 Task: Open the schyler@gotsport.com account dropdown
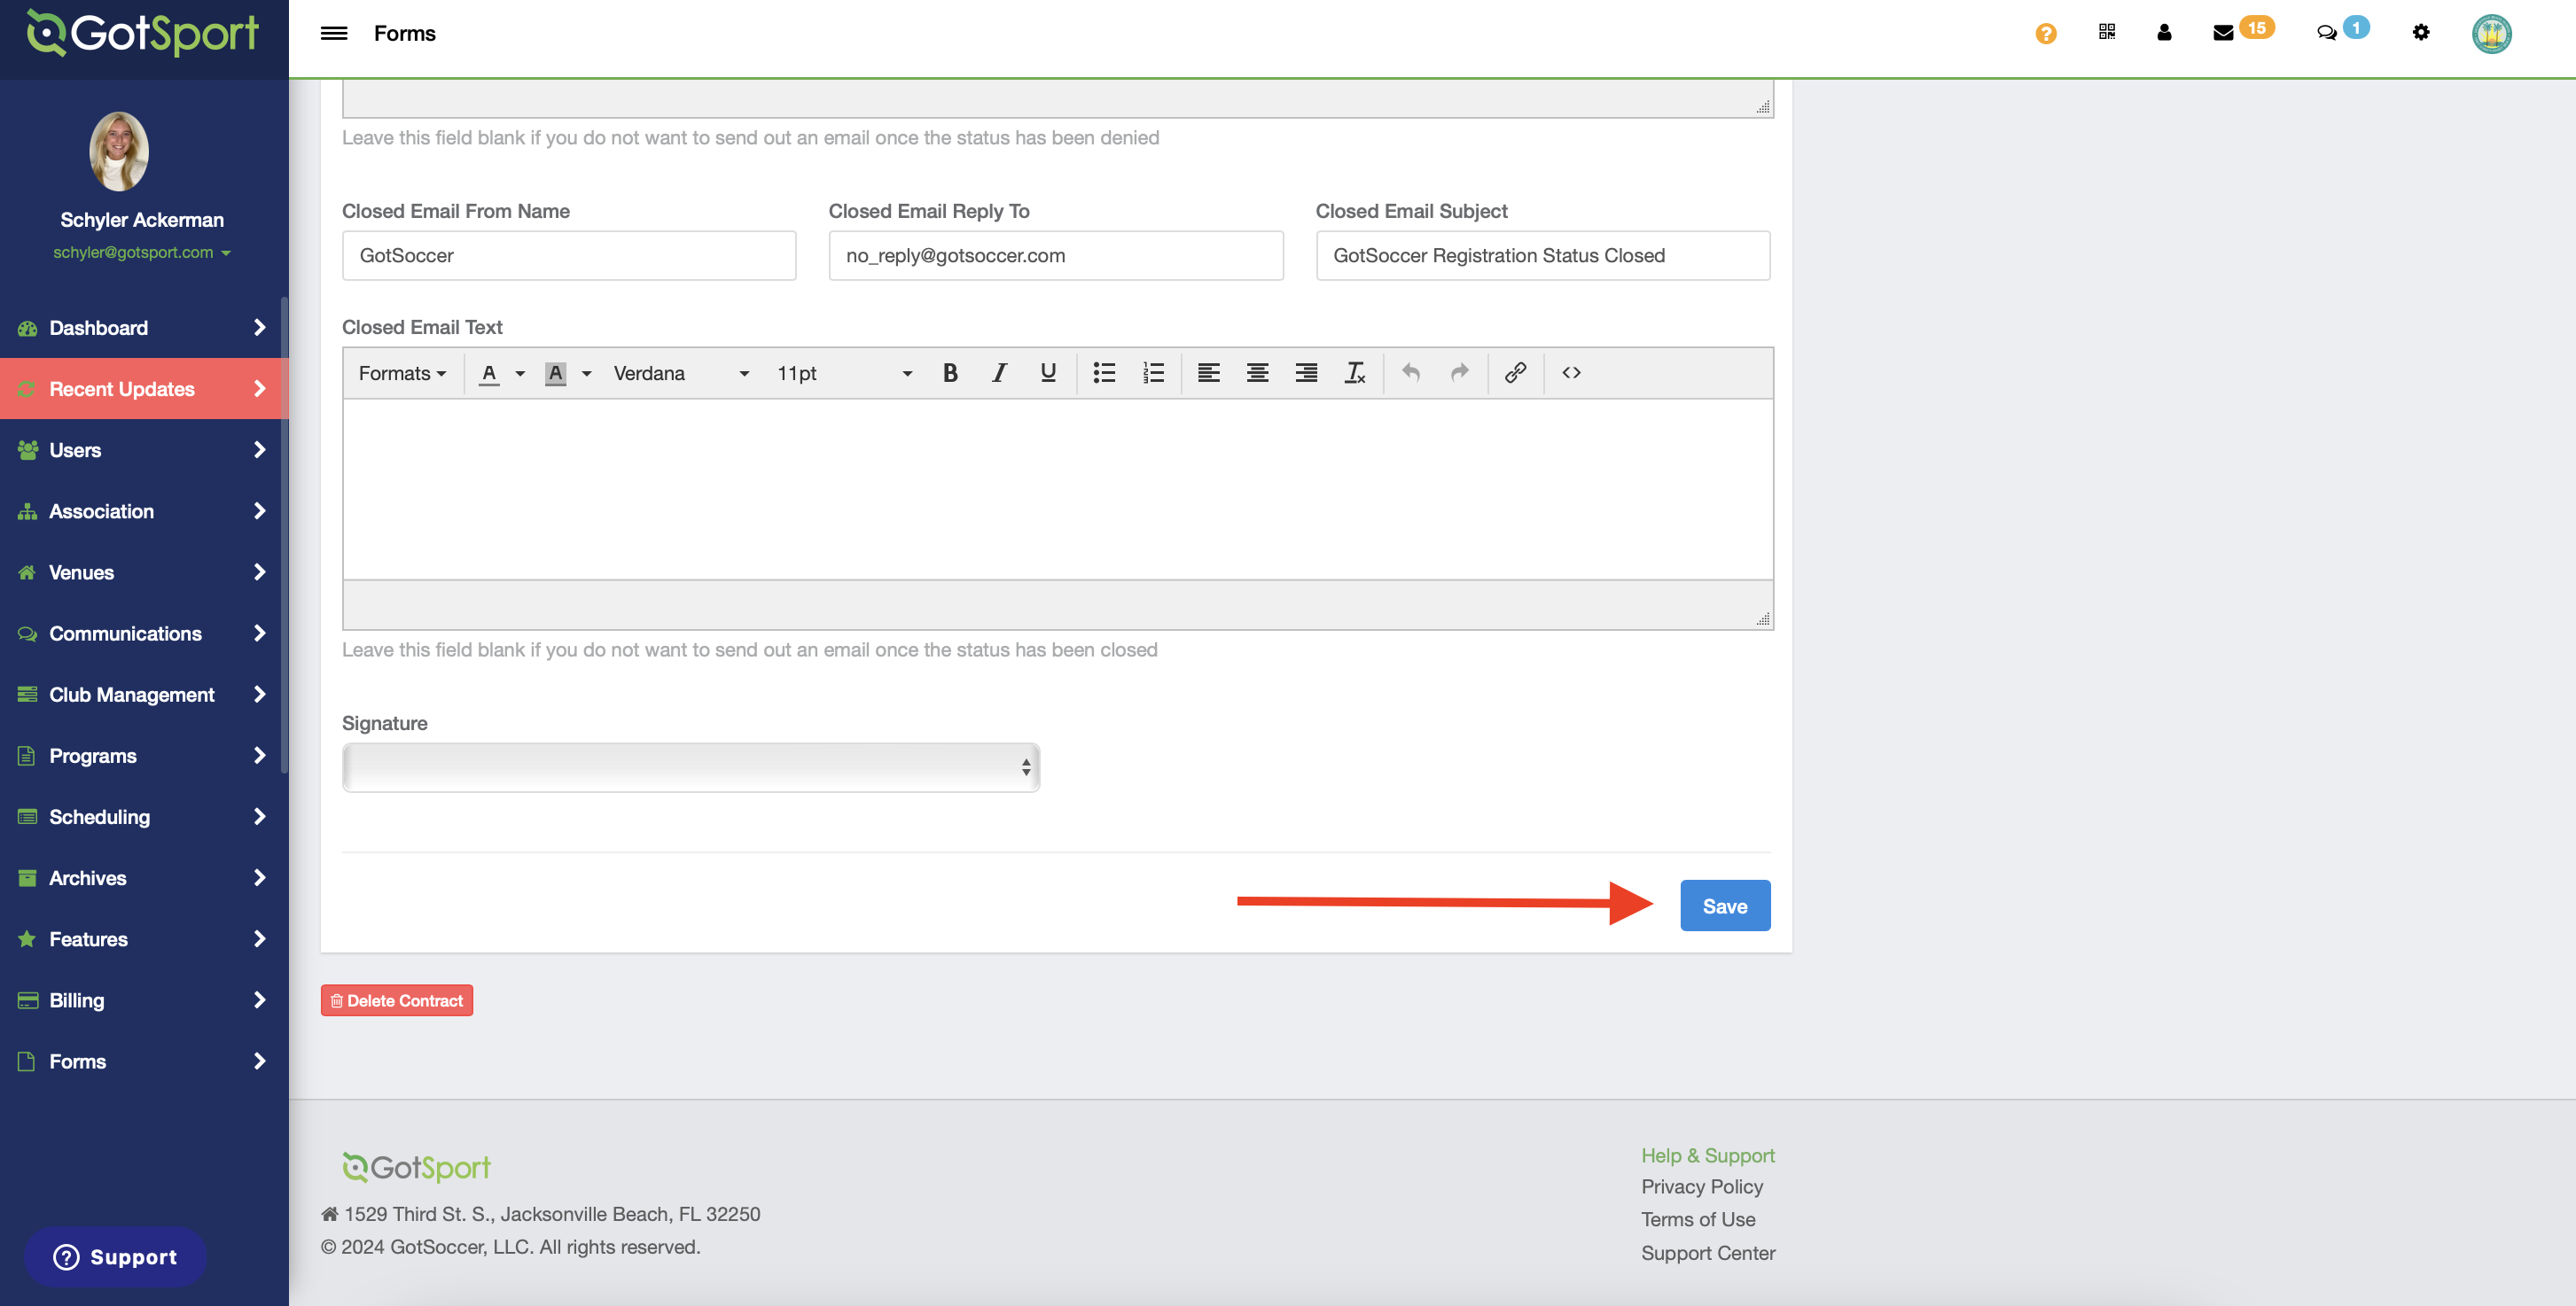point(142,252)
